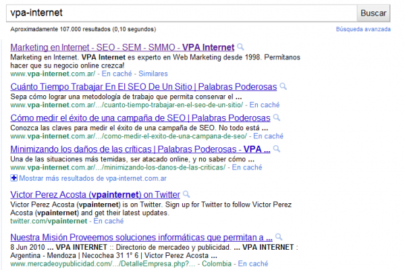Click magnifier icon next to Nuestra Misión result
Screen dimensions: 405x270
pos(278,237)
